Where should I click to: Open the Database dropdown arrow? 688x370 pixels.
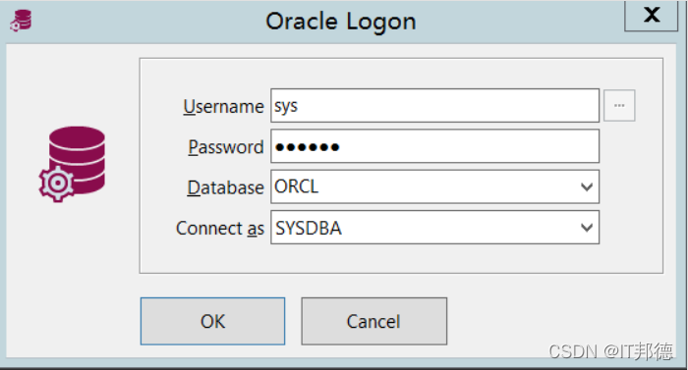coord(587,187)
